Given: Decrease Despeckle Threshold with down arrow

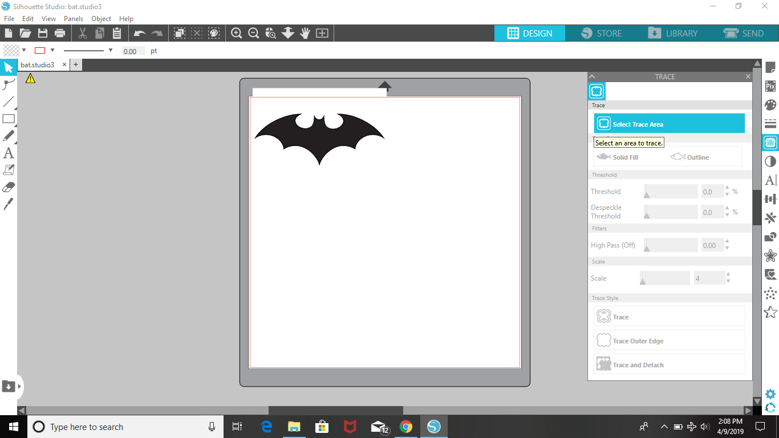Looking at the screenshot, I should pos(727,216).
